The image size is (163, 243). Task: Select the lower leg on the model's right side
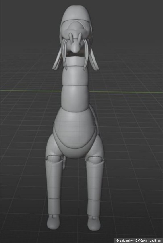click(x=95, y=180)
